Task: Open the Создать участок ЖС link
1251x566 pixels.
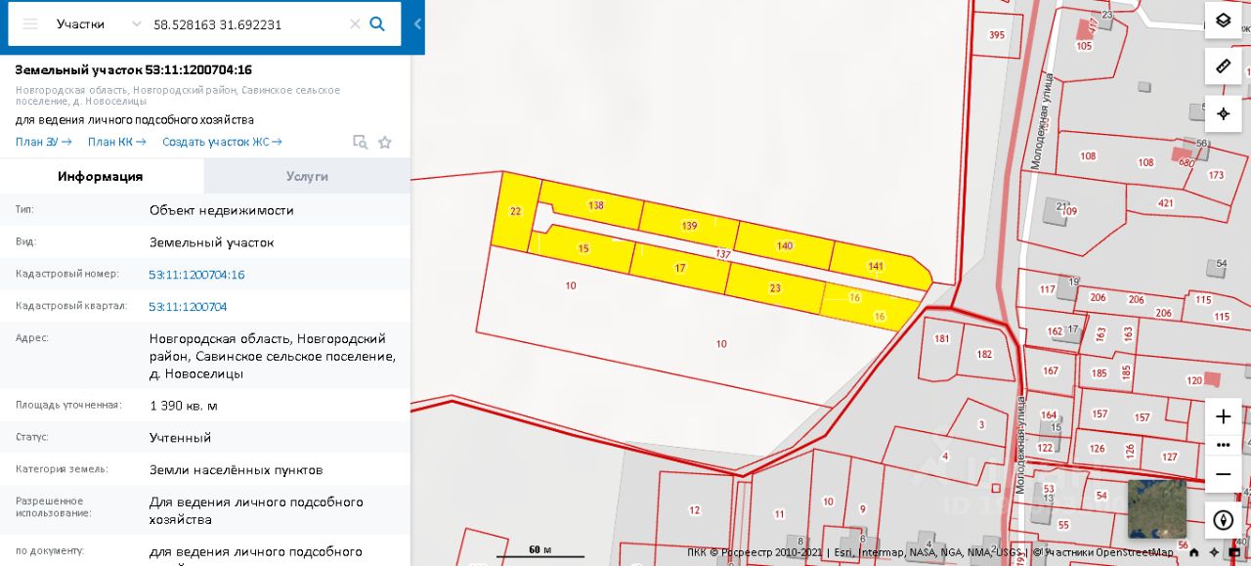Action: (222, 142)
